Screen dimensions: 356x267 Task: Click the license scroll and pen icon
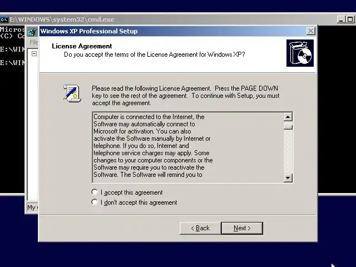(x=72, y=93)
